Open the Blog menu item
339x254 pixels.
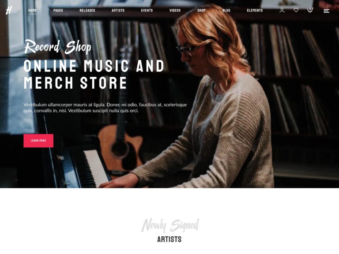click(226, 11)
